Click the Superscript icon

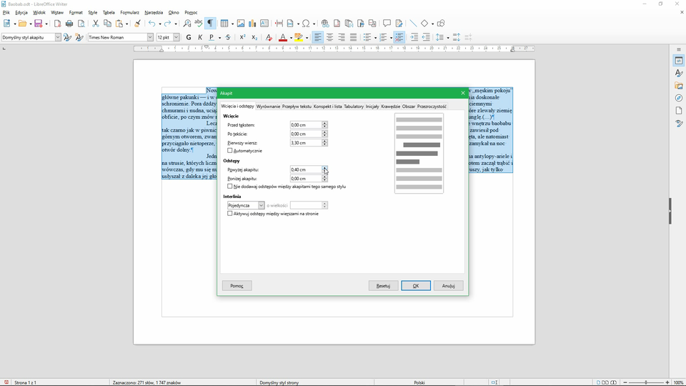pyautogui.click(x=243, y=37)
